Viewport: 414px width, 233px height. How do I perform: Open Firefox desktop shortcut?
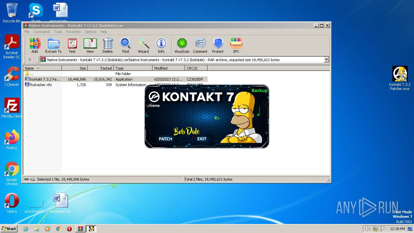point(12,140)
